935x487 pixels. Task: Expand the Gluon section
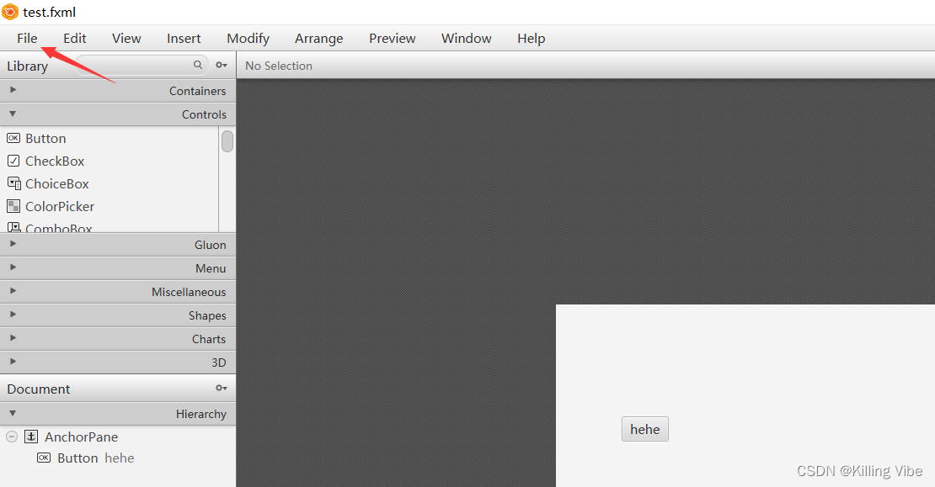(x=118, y=245)
